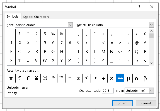Pick the dollar sign in the grid
160x111 pixels.
point(45,33)
